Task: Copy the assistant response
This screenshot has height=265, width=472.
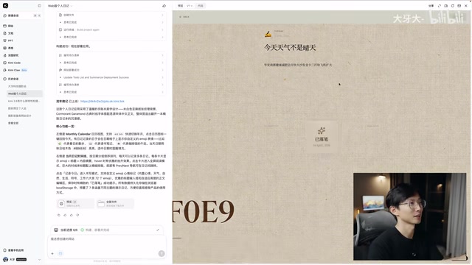Action: [x=59, y=215]
